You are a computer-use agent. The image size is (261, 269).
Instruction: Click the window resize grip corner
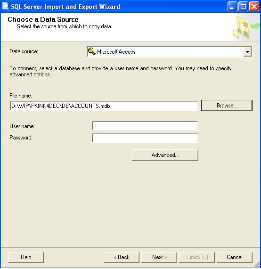[x=257, y=264]
